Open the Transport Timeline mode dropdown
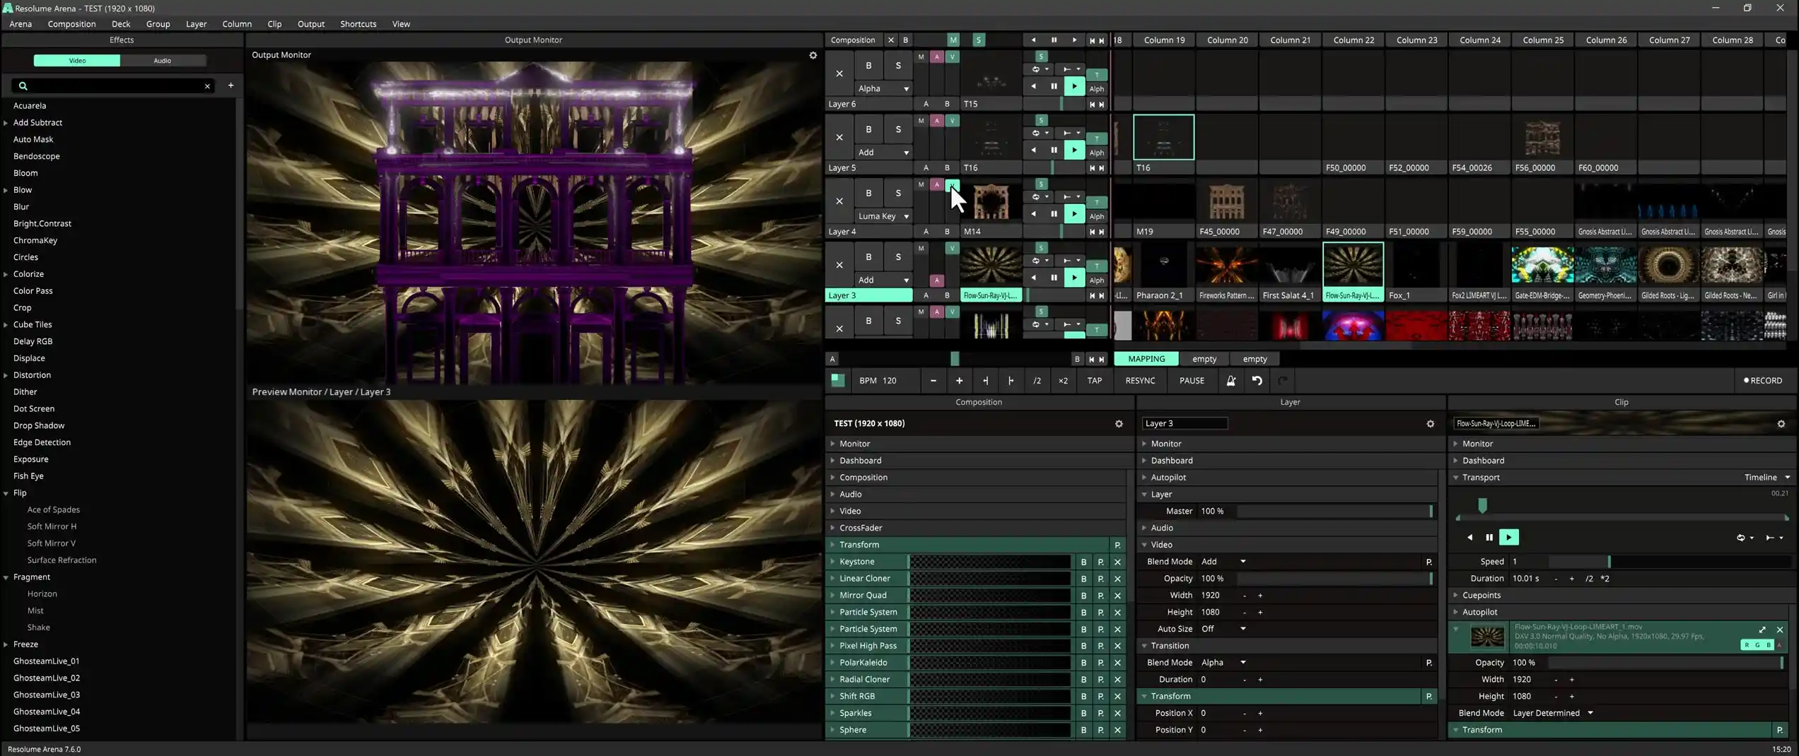 coord(1766,478)
